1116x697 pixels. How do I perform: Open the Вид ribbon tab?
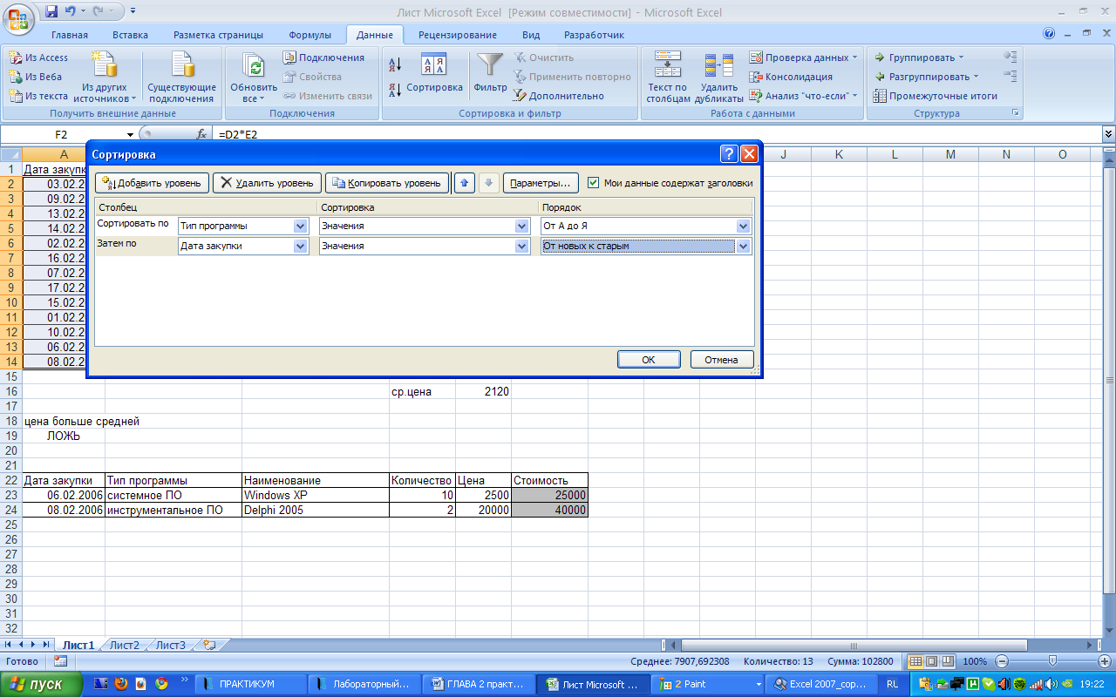[531, 35]
